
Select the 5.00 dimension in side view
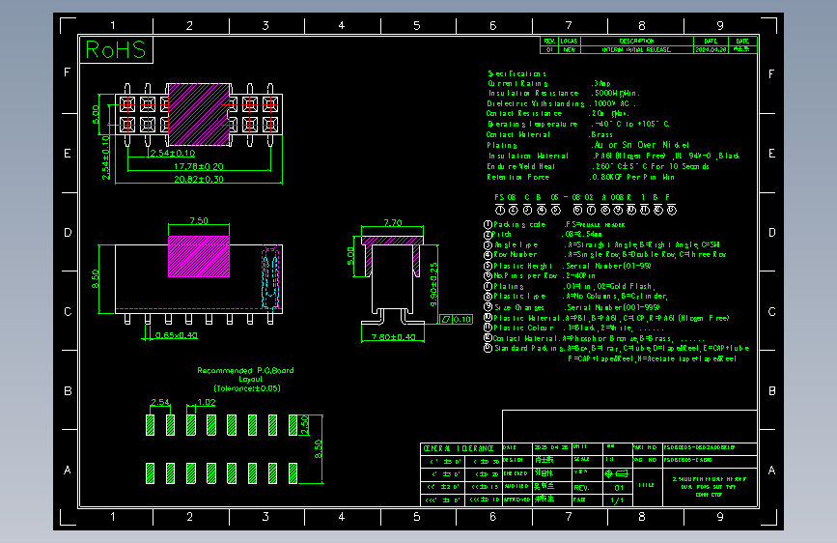pos(350,255)
